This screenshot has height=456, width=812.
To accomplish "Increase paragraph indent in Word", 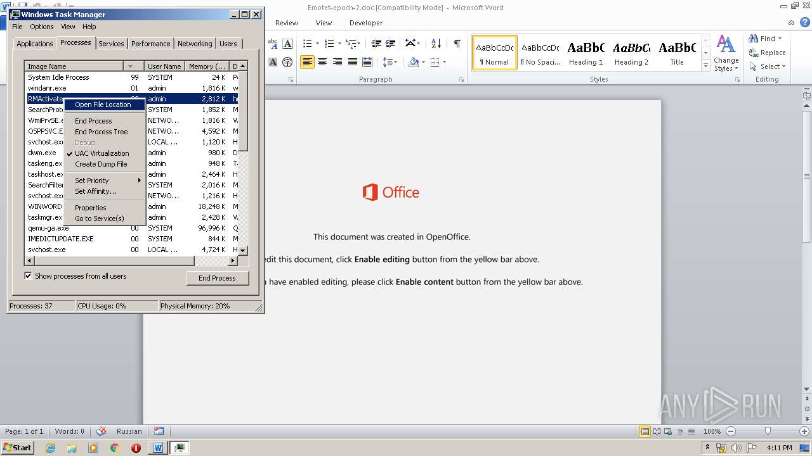I will (391, 43).
